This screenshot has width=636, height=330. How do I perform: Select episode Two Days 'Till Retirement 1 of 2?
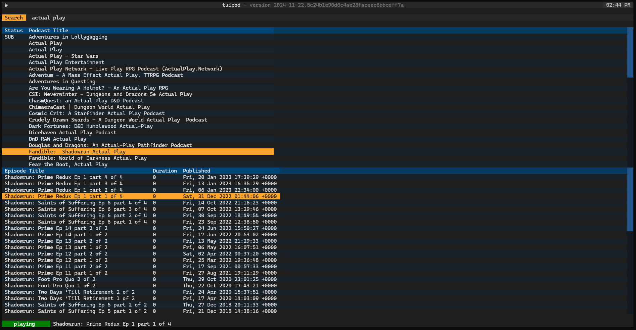(141, 298)
